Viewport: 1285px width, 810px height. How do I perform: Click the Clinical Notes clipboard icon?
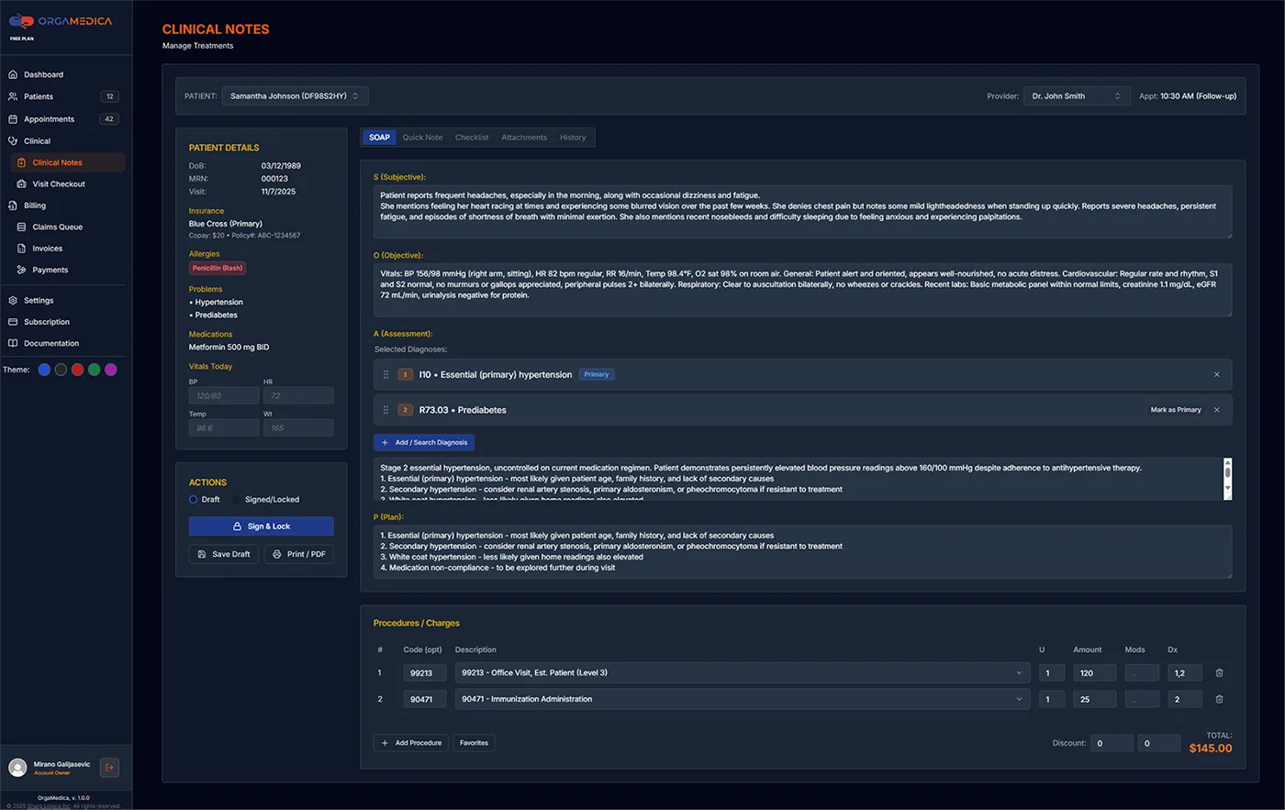(x=20, y=161)
